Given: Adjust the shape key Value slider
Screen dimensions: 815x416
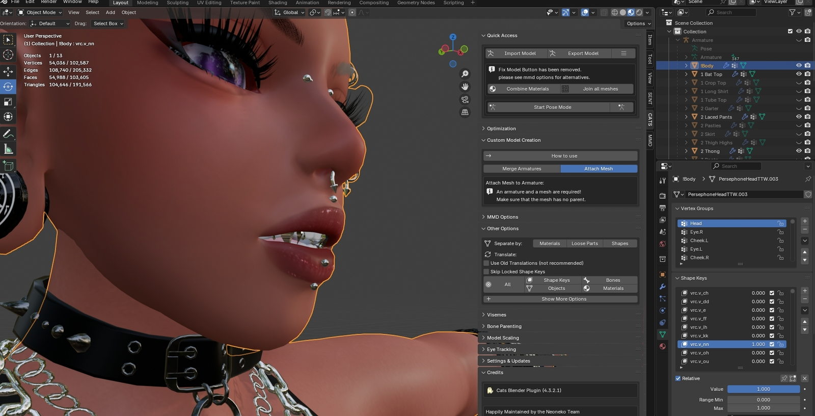Looking at the screenshot, I should (x=763, y=389).
